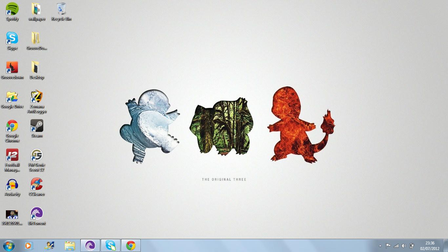Select the wallpaper folder on desktop
Viewport: 448px width, 252px height.
pos(36,9)
